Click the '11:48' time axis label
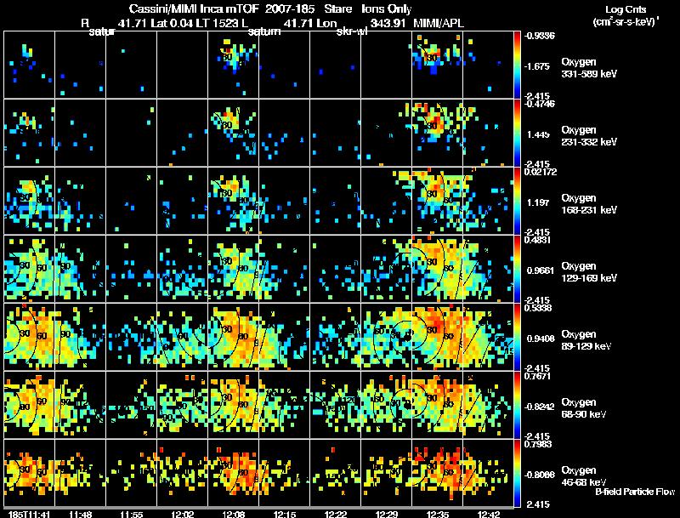 [x=80, y=514]
